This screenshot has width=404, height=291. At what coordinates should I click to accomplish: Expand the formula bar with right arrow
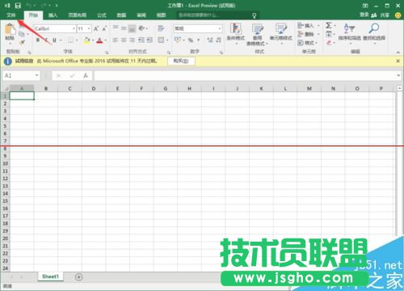(398, 76)
